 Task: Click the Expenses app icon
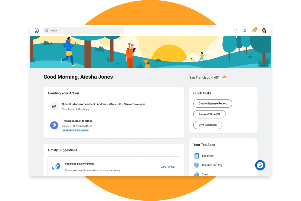coord(197,156)
